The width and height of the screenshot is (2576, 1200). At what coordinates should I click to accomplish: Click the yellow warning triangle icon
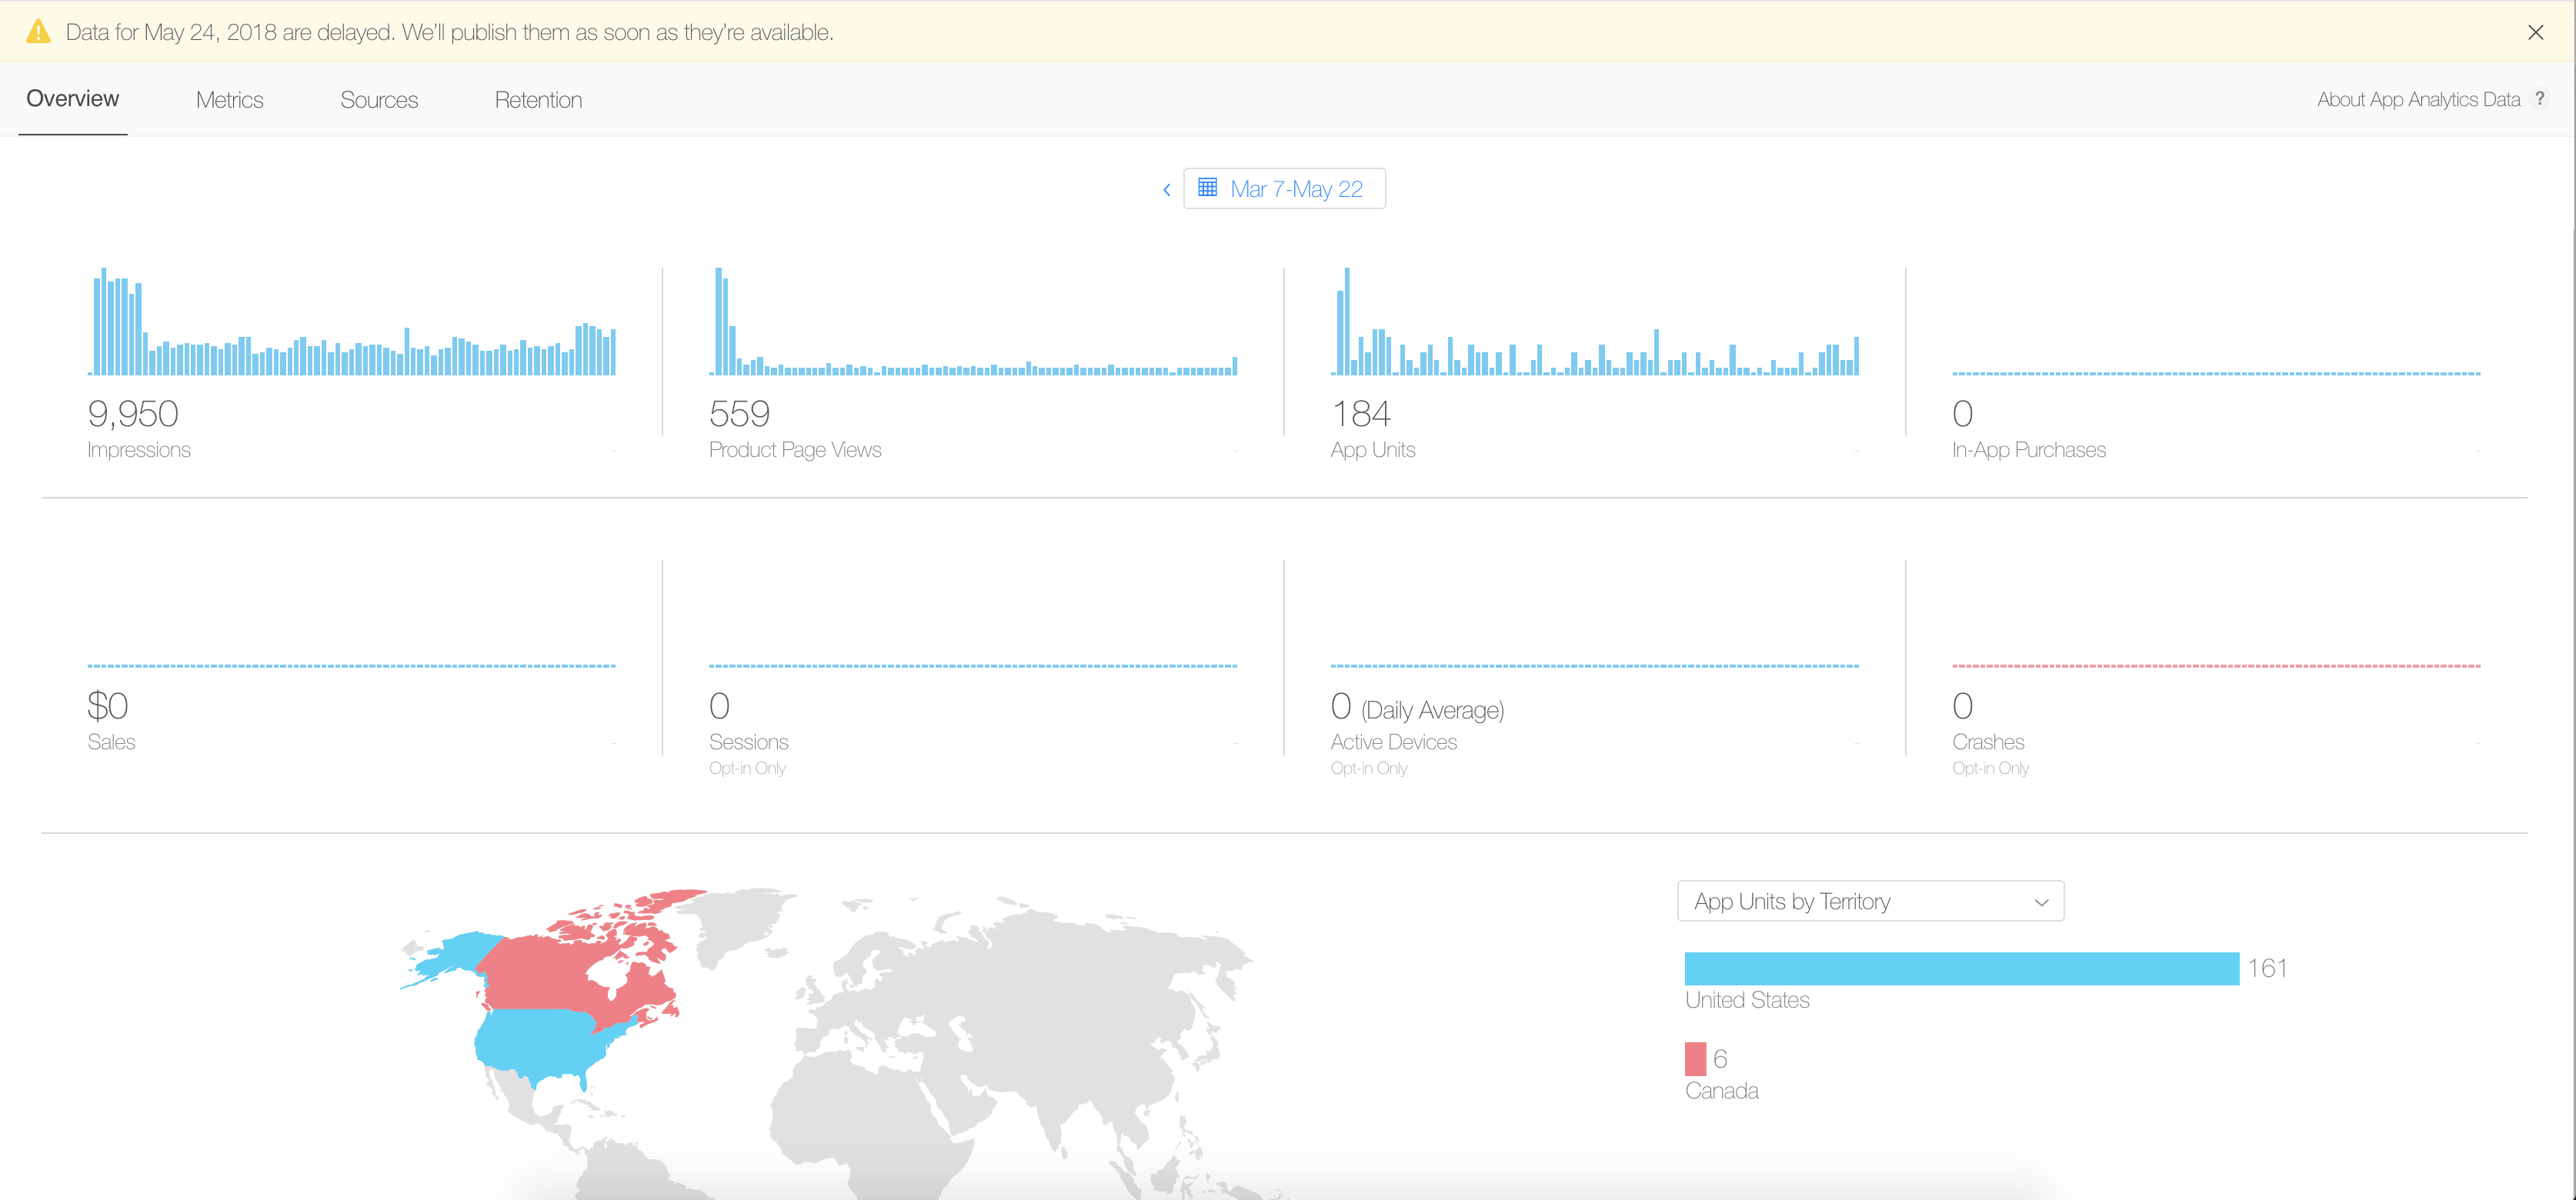click(x=38, y=32)
